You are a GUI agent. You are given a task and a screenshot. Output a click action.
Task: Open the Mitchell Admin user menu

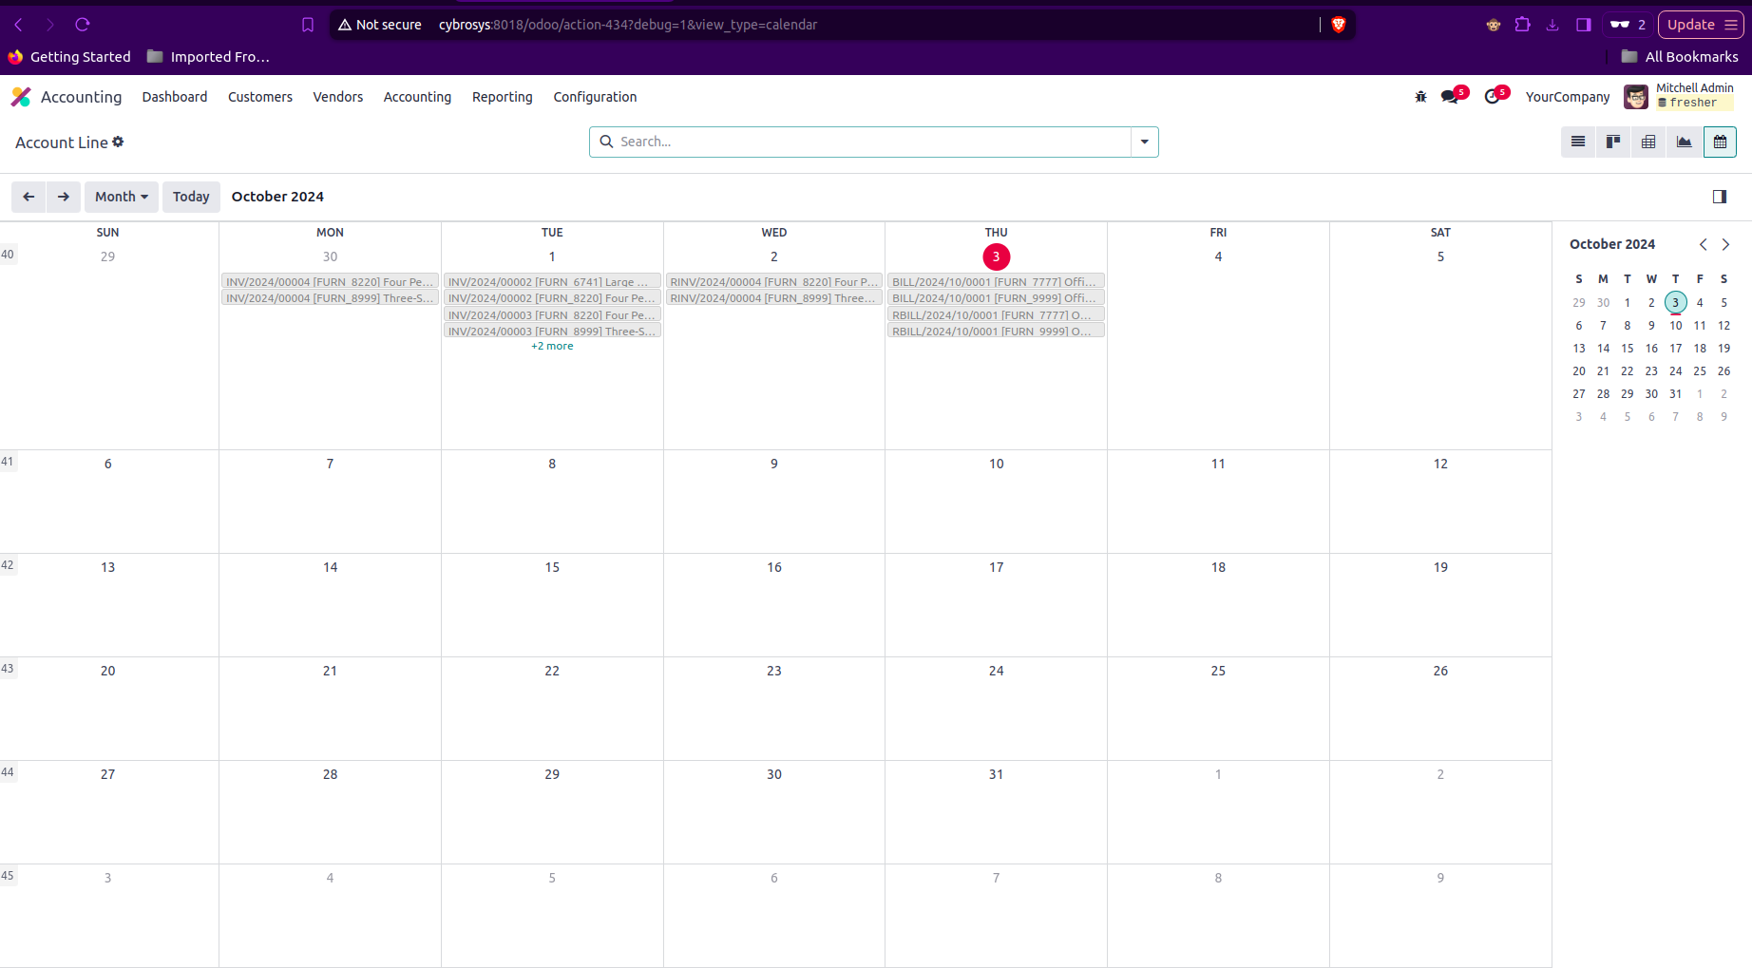(1680, 96)
